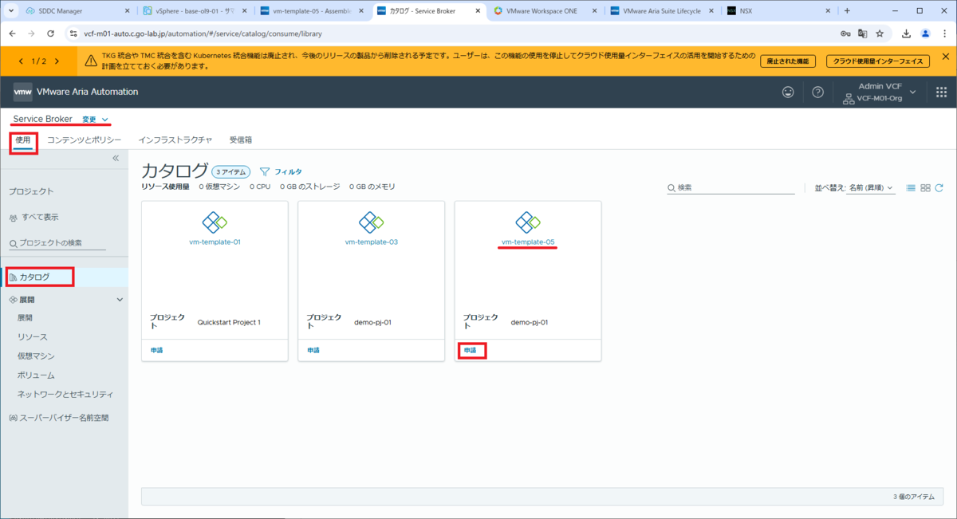957x519 pixels.
Task: Open the tab search dropdown arrow
Action: tap(11, 11)
